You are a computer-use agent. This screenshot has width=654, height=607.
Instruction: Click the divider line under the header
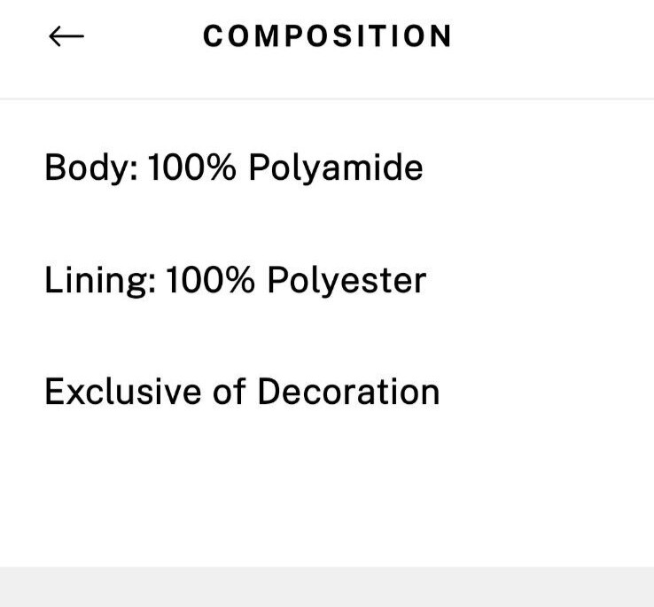click(x=327, y=98)
